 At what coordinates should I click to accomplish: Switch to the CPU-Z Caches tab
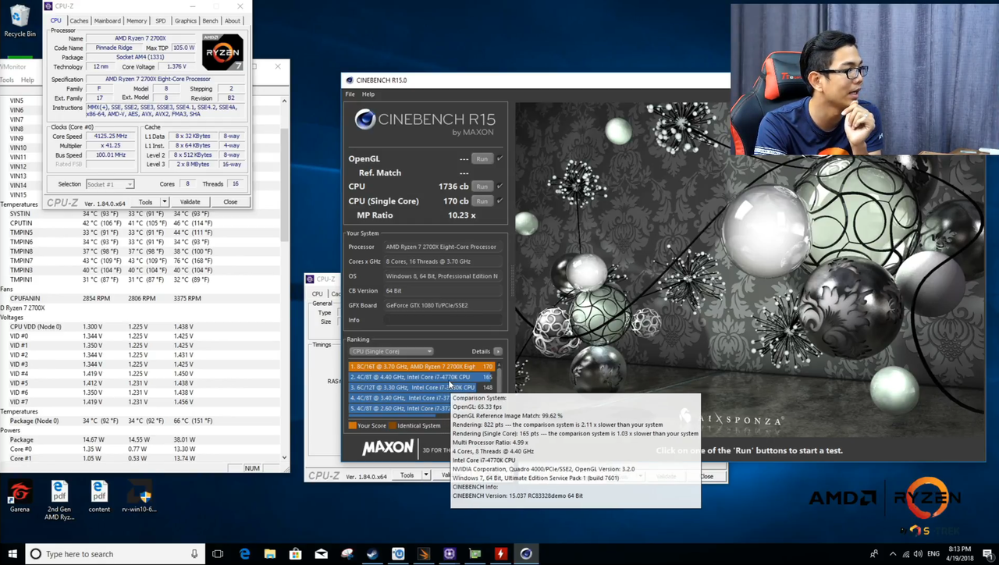click(79, 21)
